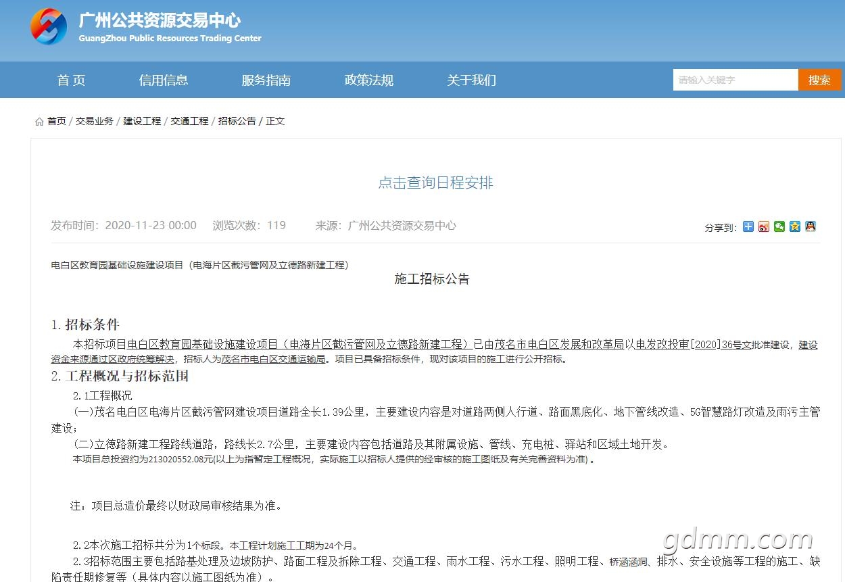Click the line starting (二)立德路新建工程路线道路

(371, 445)
